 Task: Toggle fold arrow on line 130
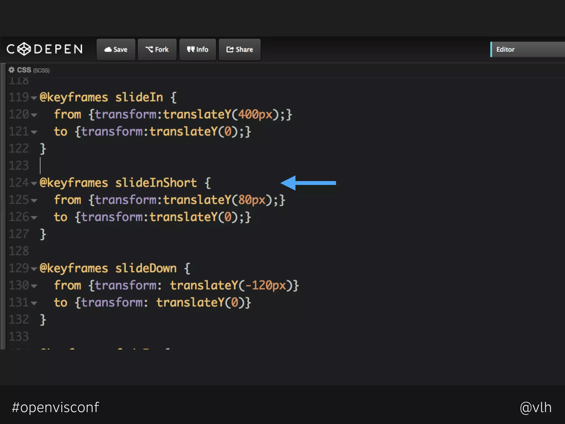(34, 286)
